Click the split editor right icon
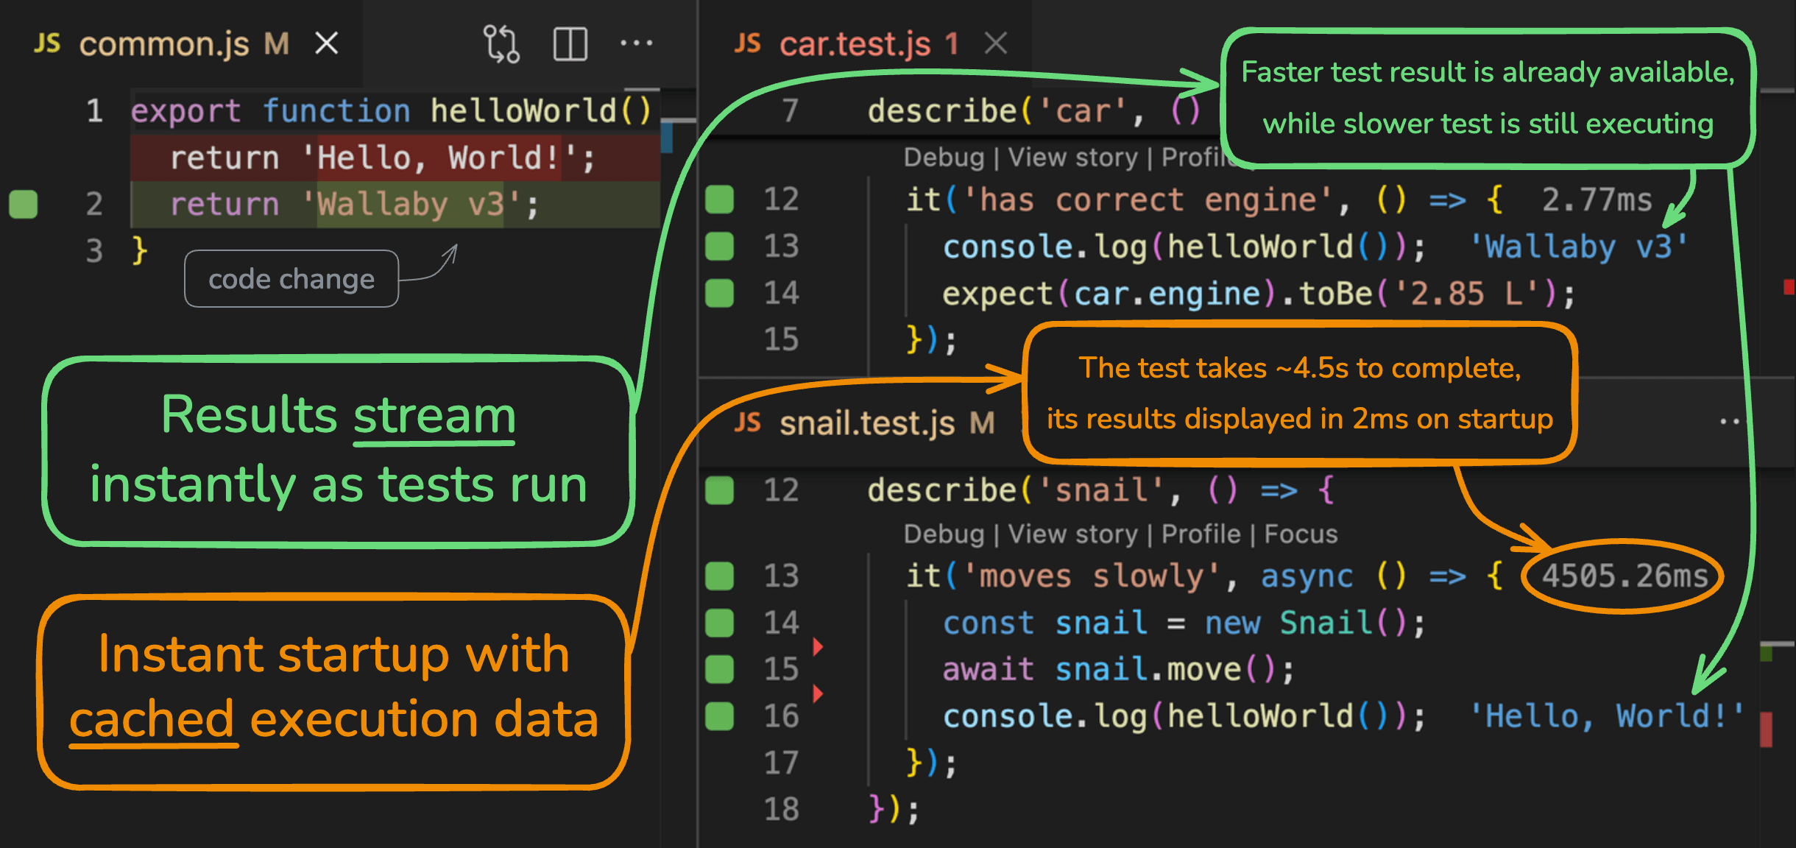 570,44
